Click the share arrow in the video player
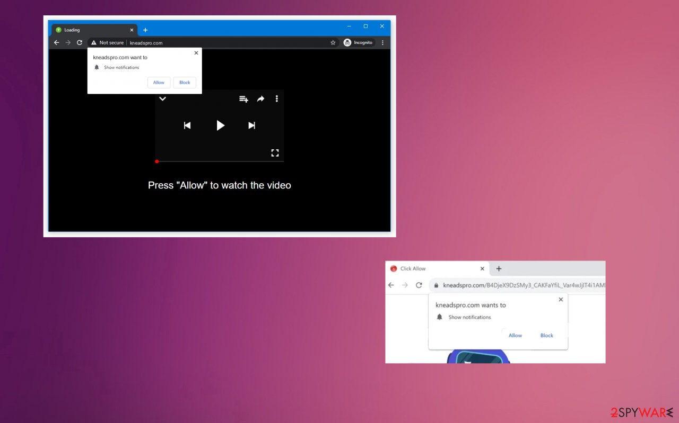 (x=260, y=99)
